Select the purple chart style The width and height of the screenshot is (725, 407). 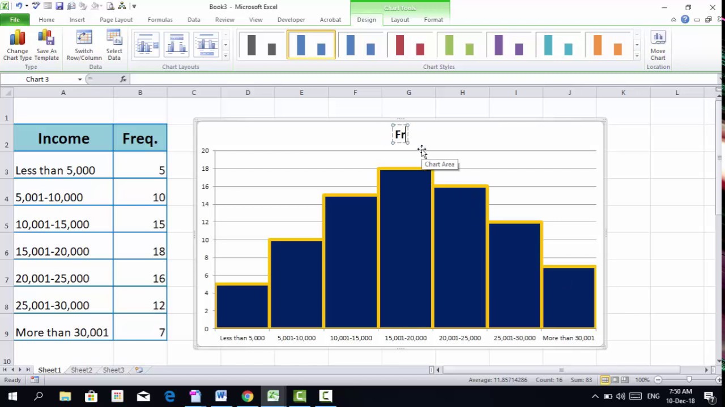tap(509, 45)
